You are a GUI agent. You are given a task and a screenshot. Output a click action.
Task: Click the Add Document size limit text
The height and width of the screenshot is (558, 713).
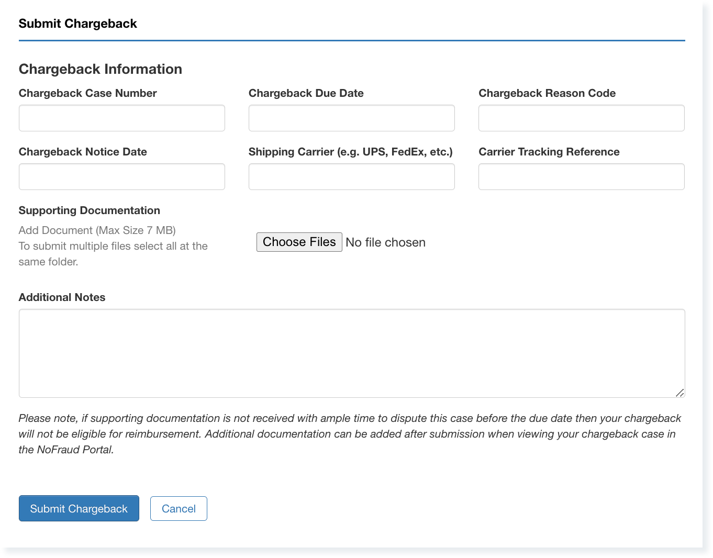(97, 230)
